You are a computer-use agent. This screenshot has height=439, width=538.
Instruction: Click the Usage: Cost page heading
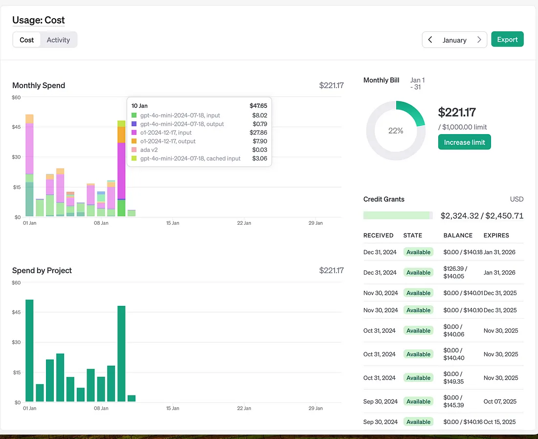(x=39, y=20)
